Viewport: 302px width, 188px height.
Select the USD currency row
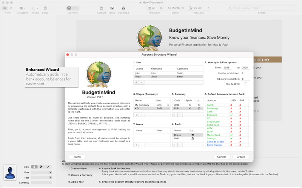(x=188, y=105)
